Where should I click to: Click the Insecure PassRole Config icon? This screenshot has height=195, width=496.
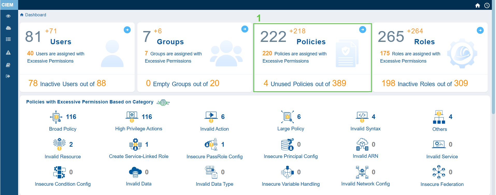(211, 144)
